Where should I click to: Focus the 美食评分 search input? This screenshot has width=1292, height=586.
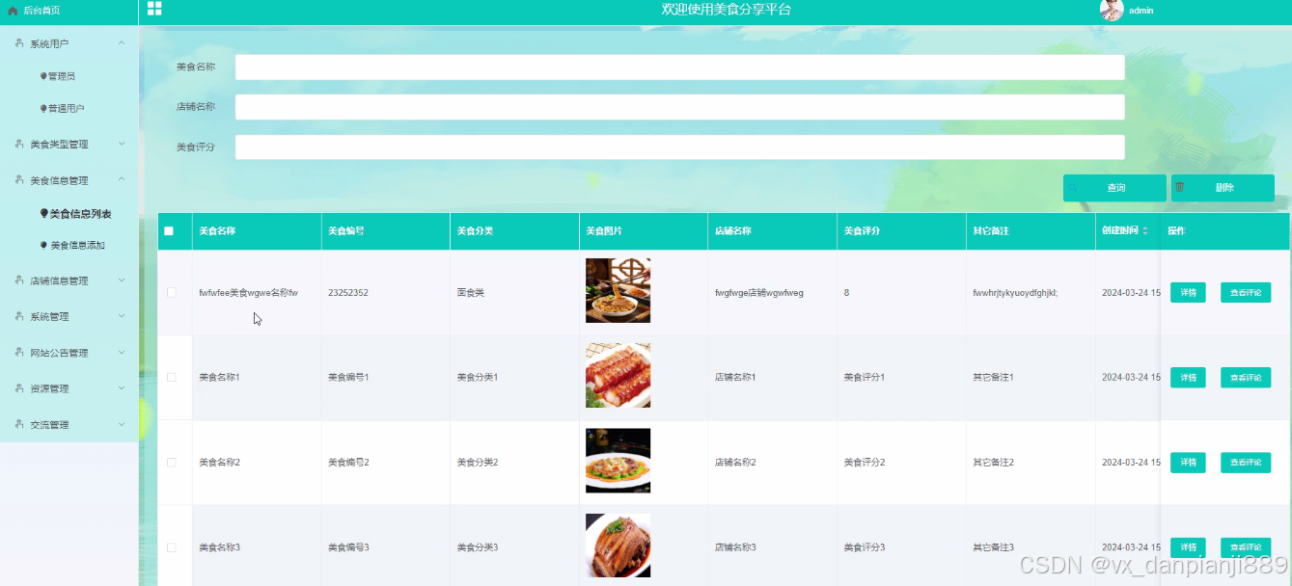click(x=679, y=147)
